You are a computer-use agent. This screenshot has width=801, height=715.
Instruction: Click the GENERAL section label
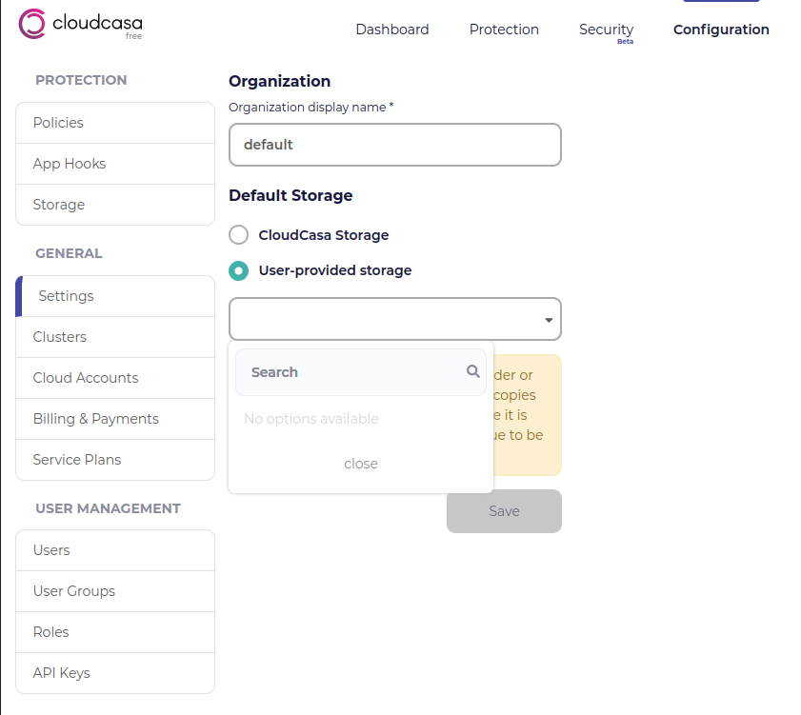(69, 253)
